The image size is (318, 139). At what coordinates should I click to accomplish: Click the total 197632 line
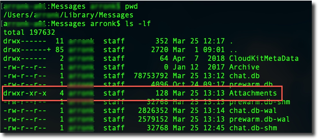[29, 32]
